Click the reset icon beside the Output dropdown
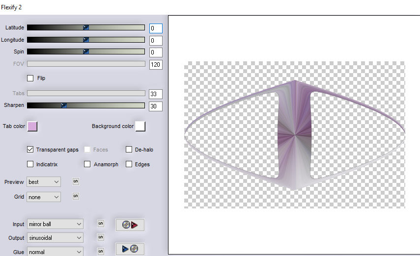 [x=101, y=237]
